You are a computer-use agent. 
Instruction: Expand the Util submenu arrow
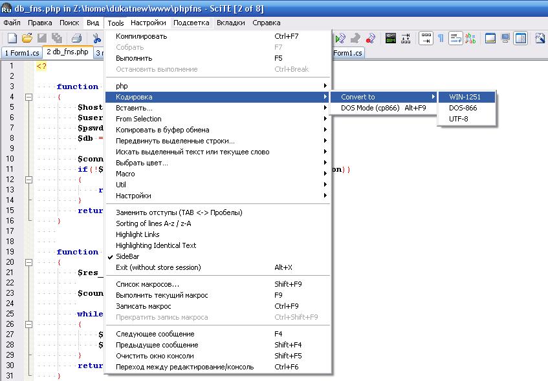pos(325,185)
